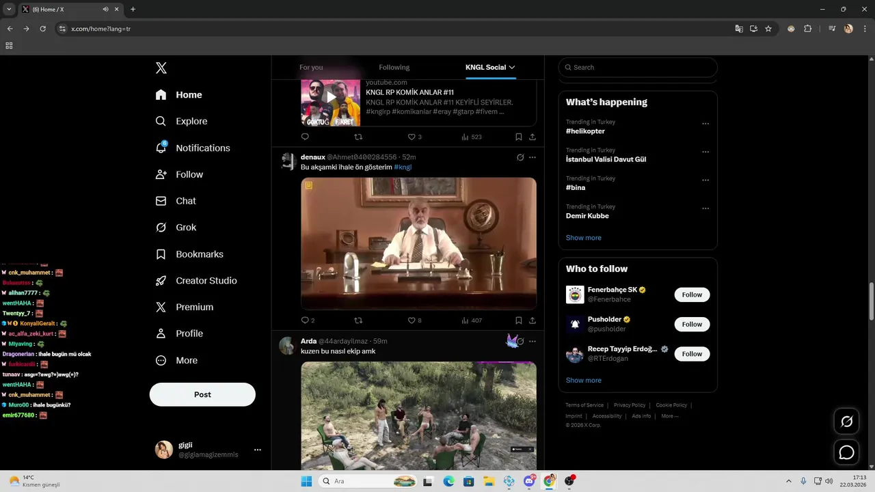Open more options on Arda post

[533, 341]
